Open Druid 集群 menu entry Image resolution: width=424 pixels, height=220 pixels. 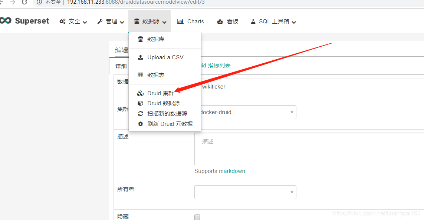(x=165, y=93)
